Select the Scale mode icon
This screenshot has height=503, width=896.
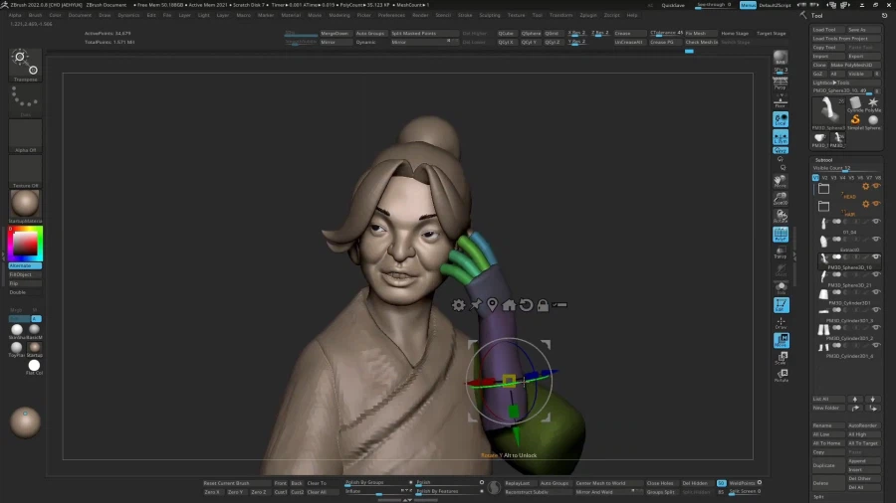tap(781, 359)
